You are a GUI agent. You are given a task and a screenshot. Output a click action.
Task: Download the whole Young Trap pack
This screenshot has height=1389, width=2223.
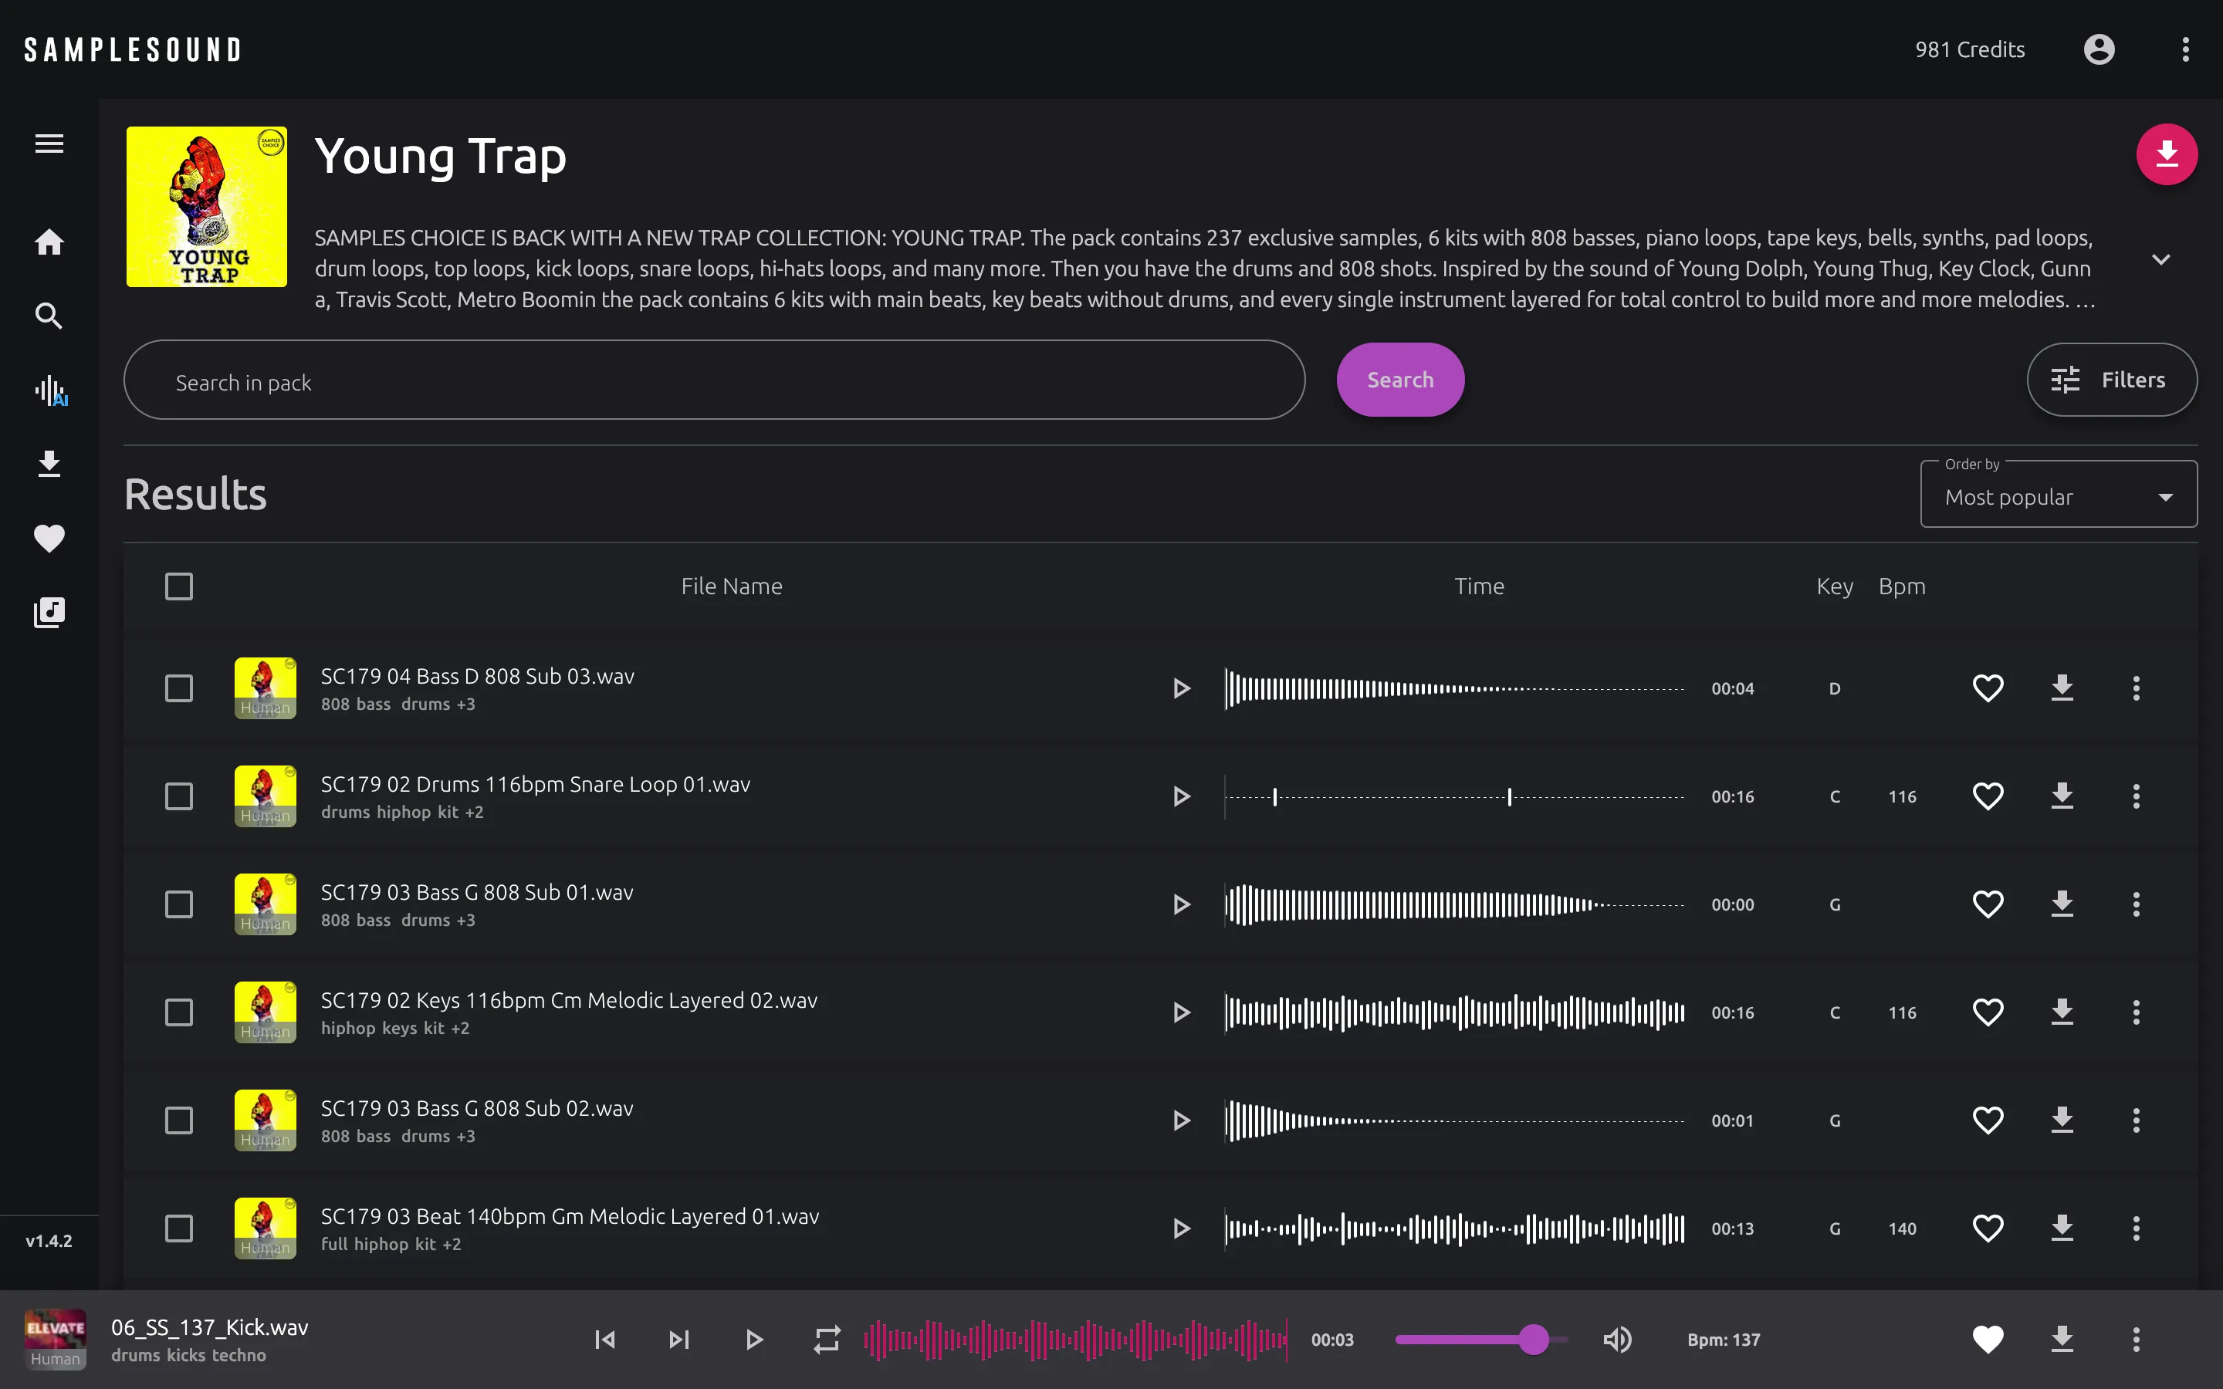coord(2167,154)
